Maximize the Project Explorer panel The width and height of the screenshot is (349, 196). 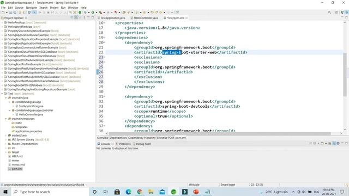pos(93,17)
